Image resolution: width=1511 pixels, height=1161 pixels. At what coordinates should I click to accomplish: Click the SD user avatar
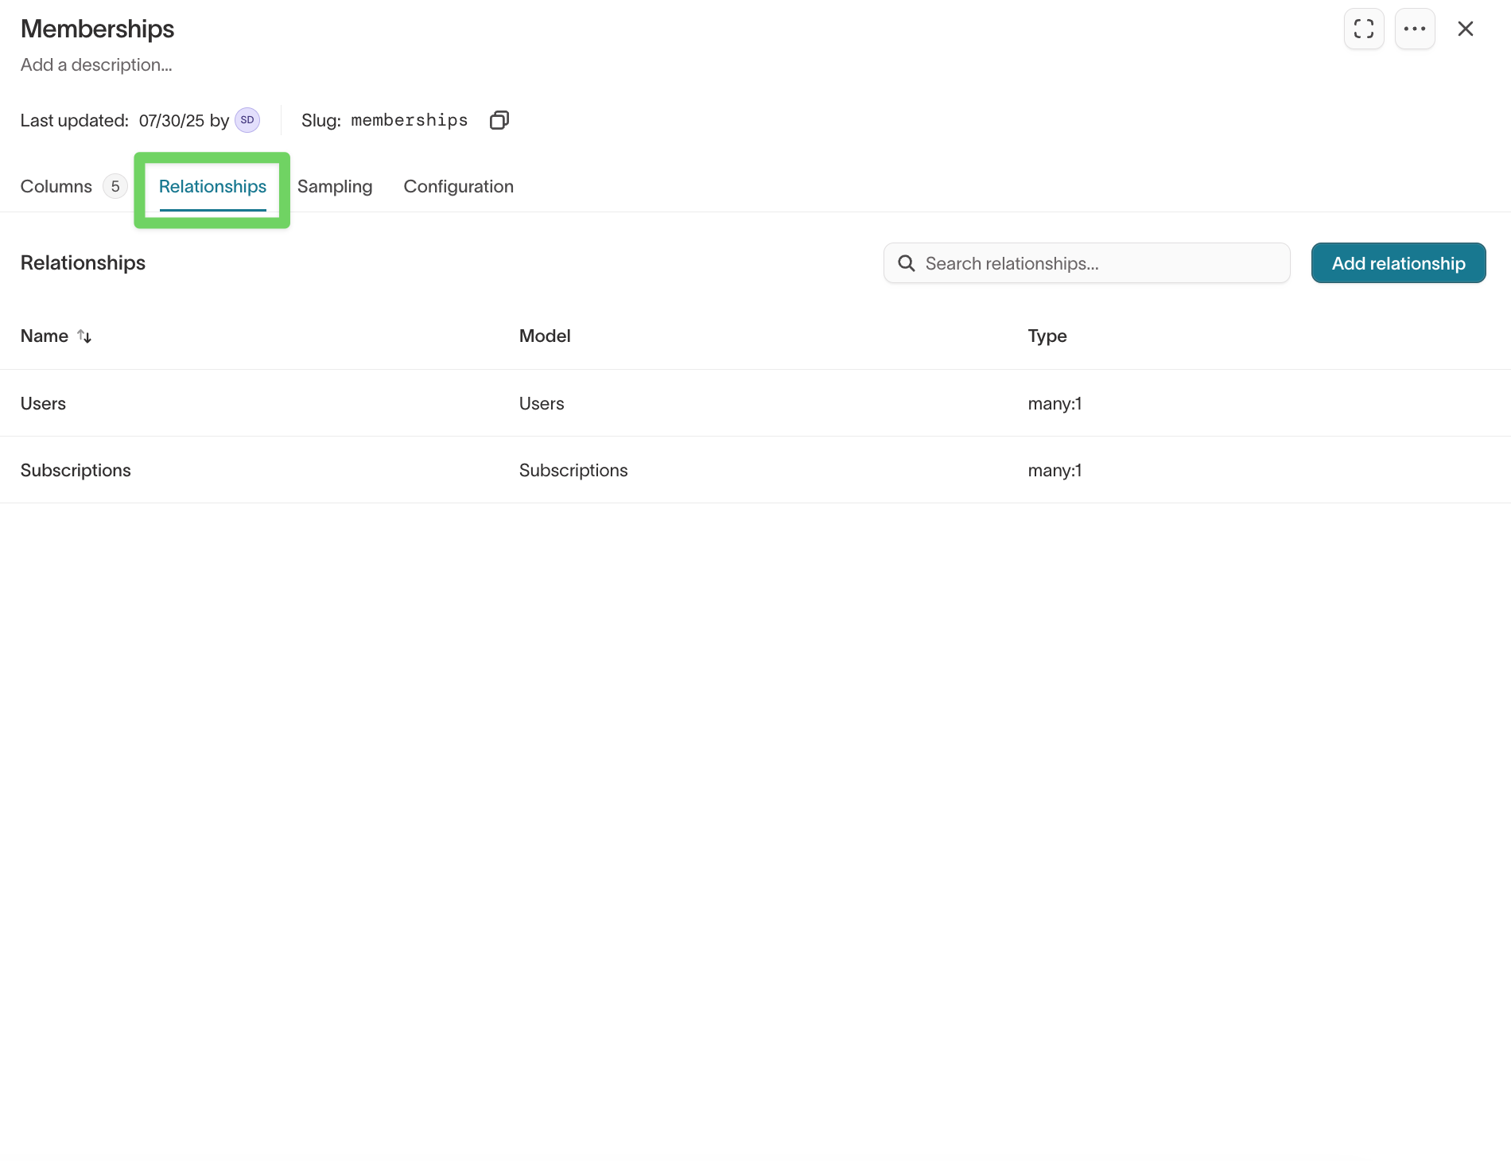247,120
